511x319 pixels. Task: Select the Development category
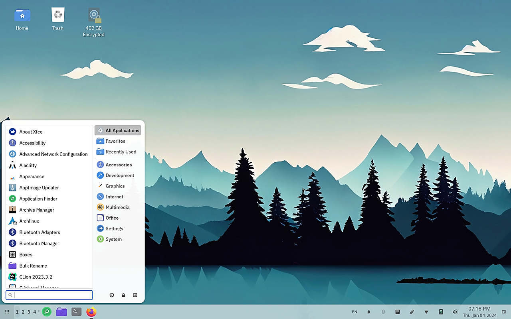pyautogui.click(x=119, y=175)
